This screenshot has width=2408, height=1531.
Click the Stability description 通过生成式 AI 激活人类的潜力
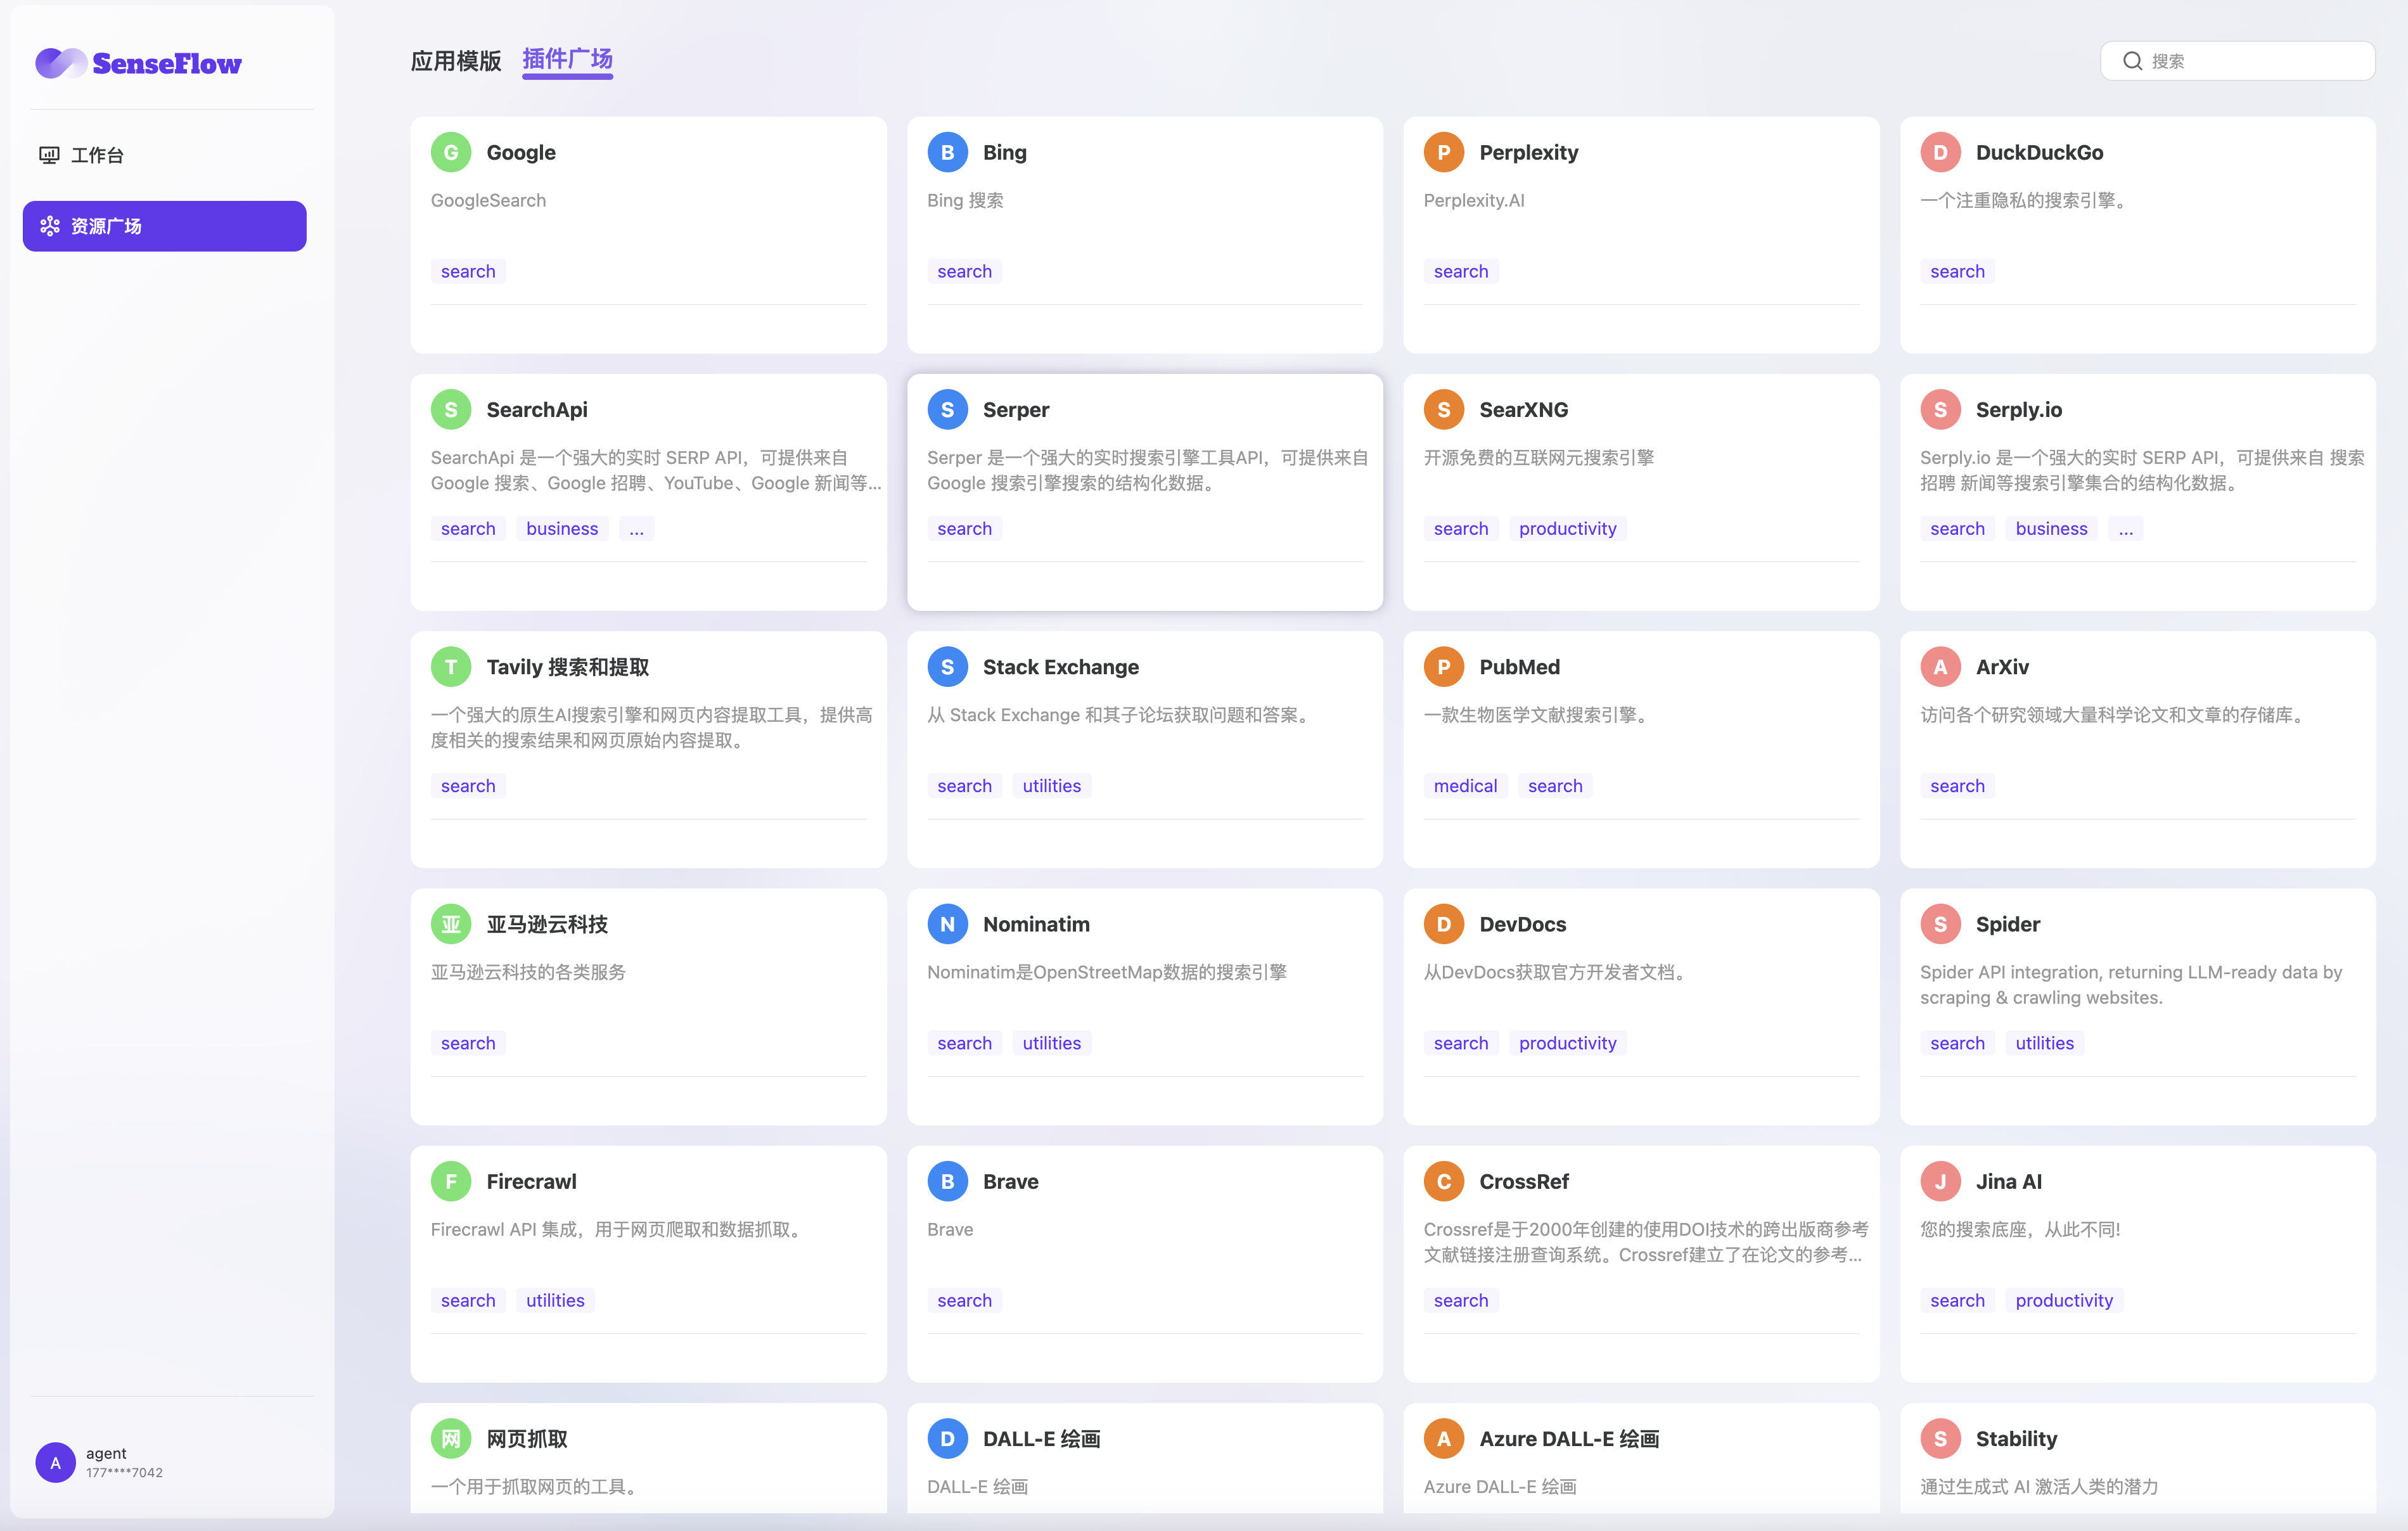pos(2039,1486)
